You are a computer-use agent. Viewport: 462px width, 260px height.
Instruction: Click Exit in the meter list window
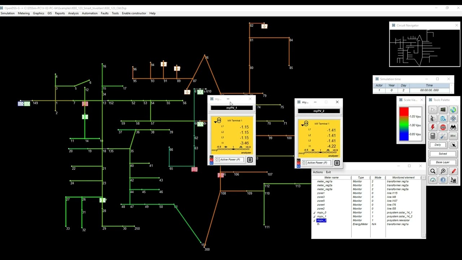(x=328, y=172)
